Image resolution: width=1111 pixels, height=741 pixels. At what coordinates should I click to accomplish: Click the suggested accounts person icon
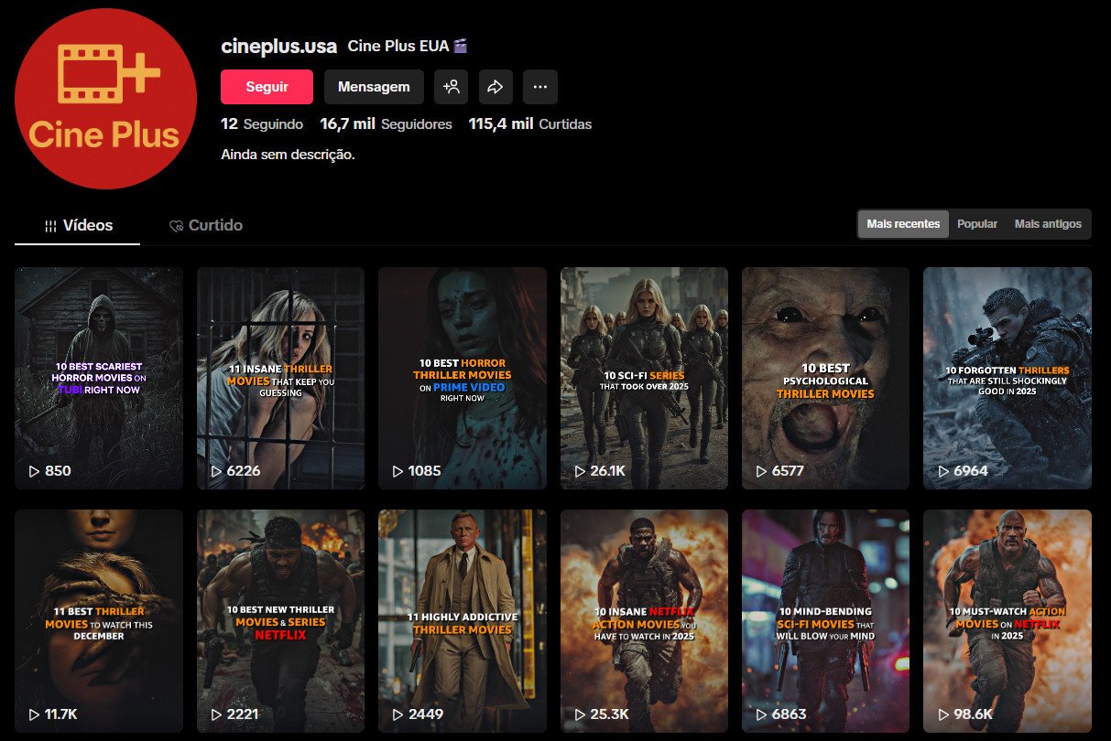coord(451,87)
